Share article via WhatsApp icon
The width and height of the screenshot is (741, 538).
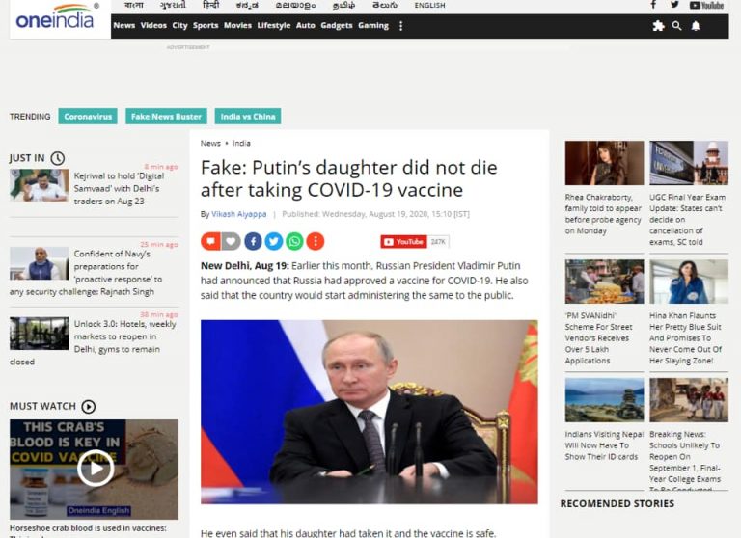294,241
